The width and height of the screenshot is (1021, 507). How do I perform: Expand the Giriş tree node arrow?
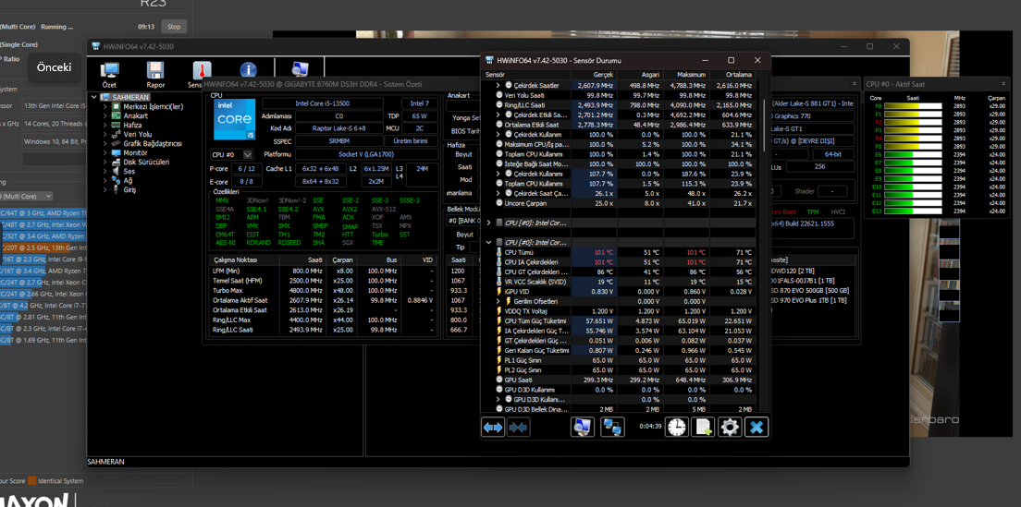[105, 189]
